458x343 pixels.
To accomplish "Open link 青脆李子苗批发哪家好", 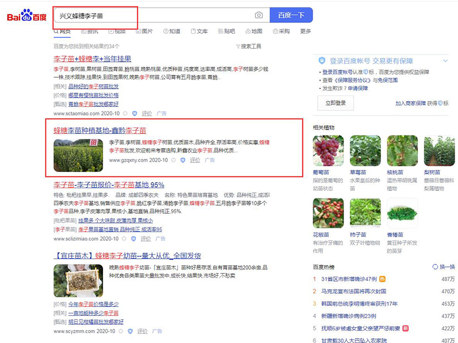I will [x=93, y=104].
